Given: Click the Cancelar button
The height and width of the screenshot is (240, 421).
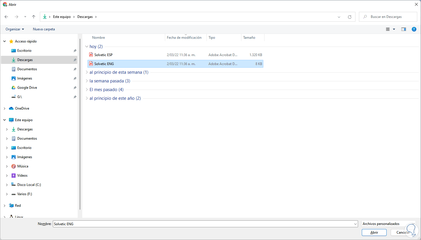Looking at the screenshot, I should (x=403, y=232).
